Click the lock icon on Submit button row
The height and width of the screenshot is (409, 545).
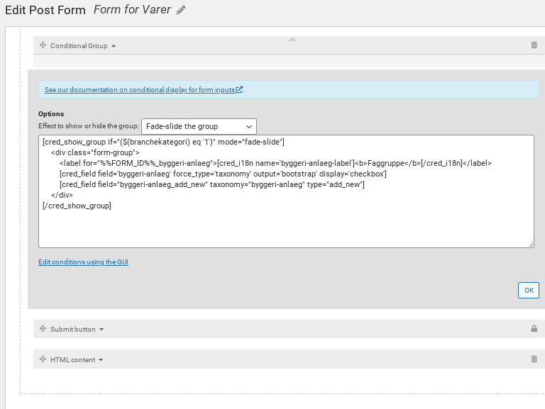pos(534,328)
